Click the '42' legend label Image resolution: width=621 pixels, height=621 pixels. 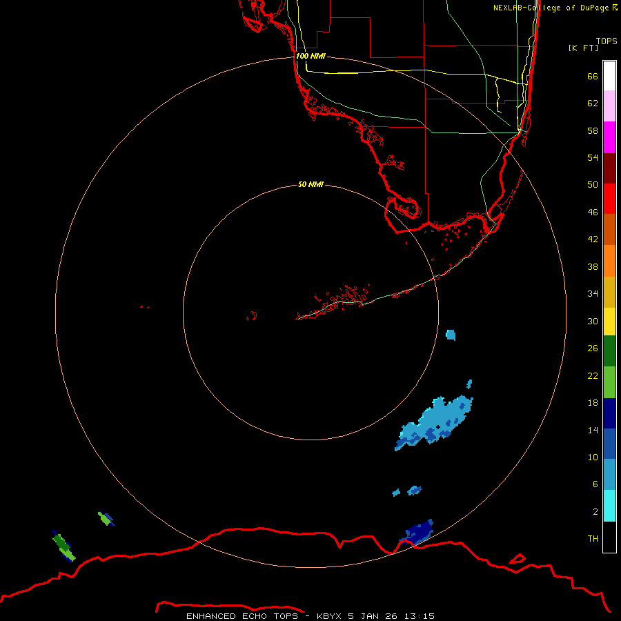[593, 239]
